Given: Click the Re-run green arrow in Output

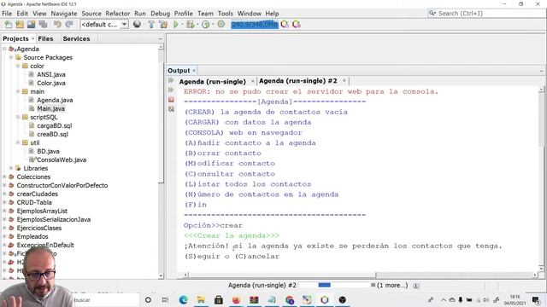Looking at the screenshot, I should click(171, 81).
